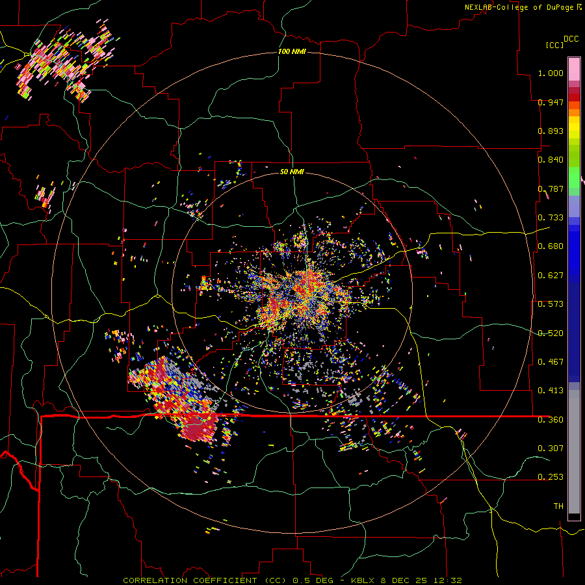
Task: Click the 0.947 color scale value
Action: pos(551,102)
